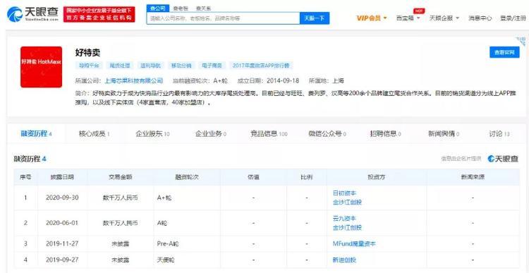Screen dimensions: 529x273
Task: Switch to the 竞品信息 tab
Action: click(269, 133)
